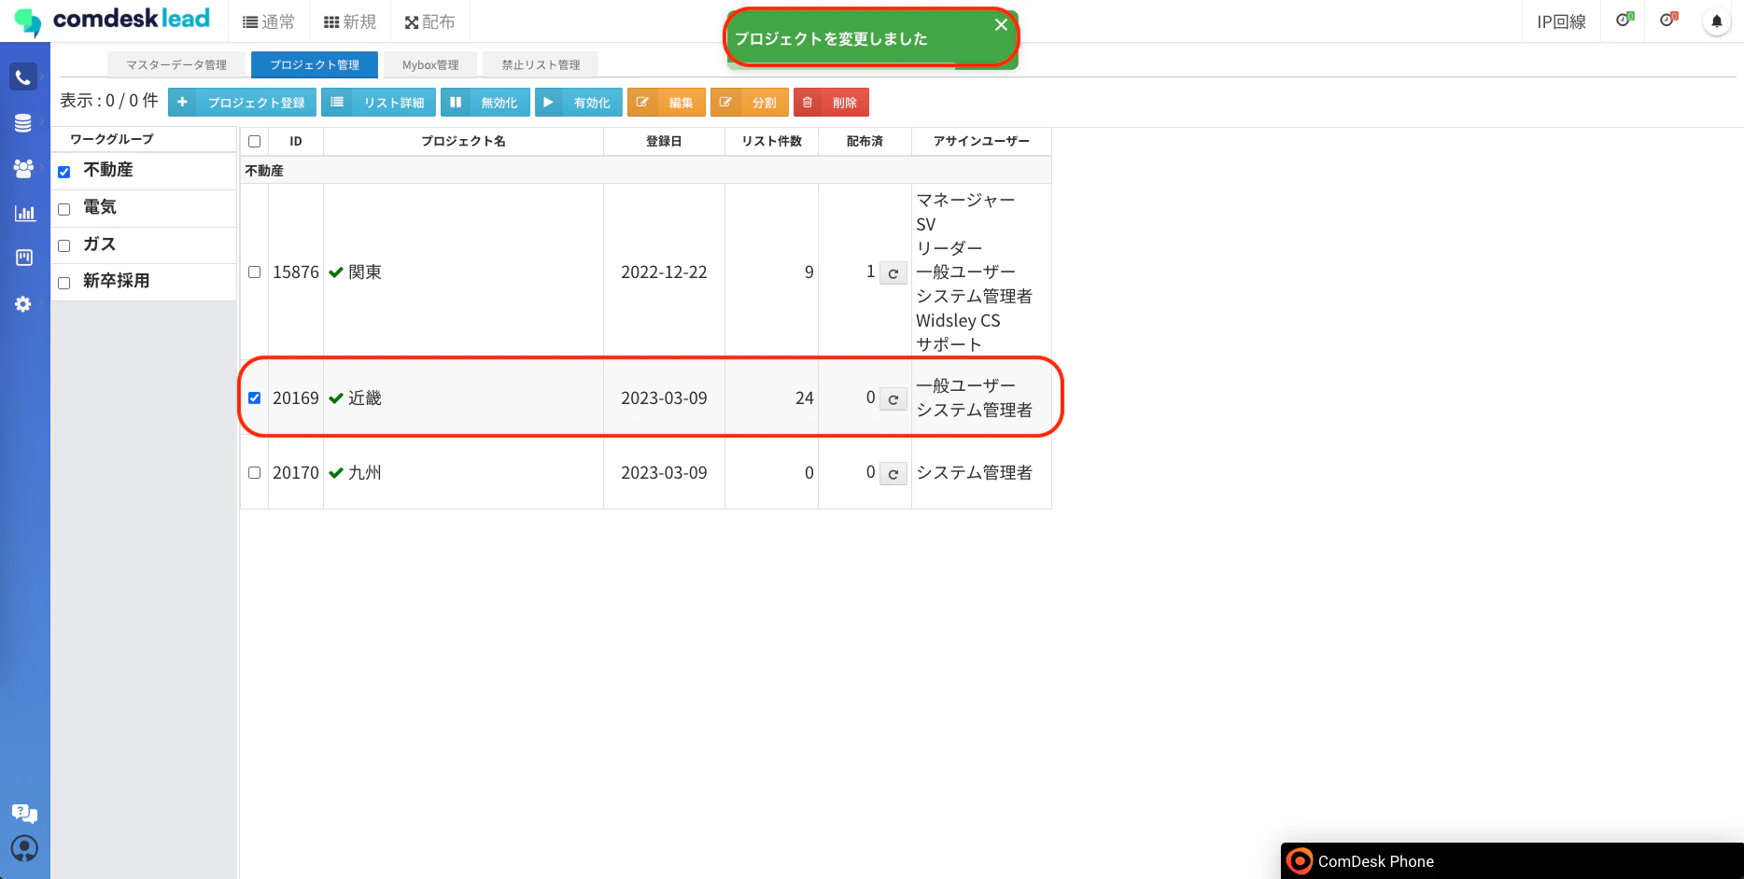Switch to the マスターデータ管理 tab
This screenshot has height=879, width=1744.
176,64
